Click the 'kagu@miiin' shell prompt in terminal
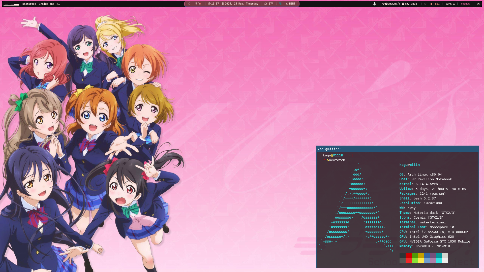Screen dimensions: 484x272 [x=333, y=155]
